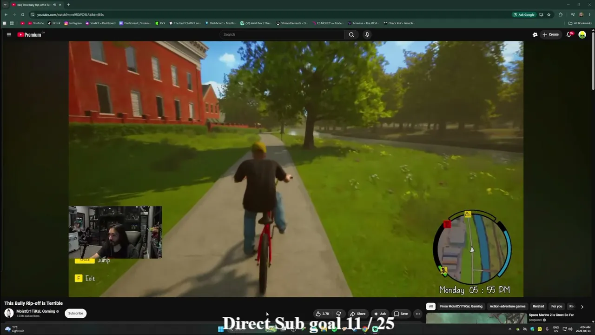This screenshot has width=595, height=335.
Task: Like the video with 3.7K likes
Action: [322, 314]
